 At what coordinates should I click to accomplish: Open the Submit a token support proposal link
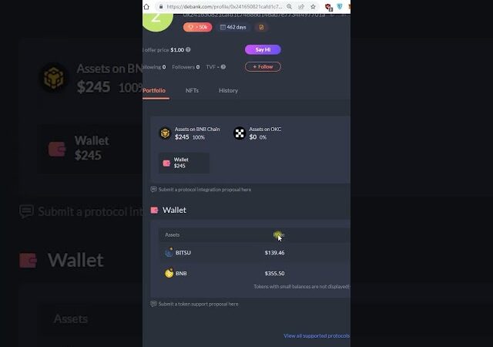point(198,304)
